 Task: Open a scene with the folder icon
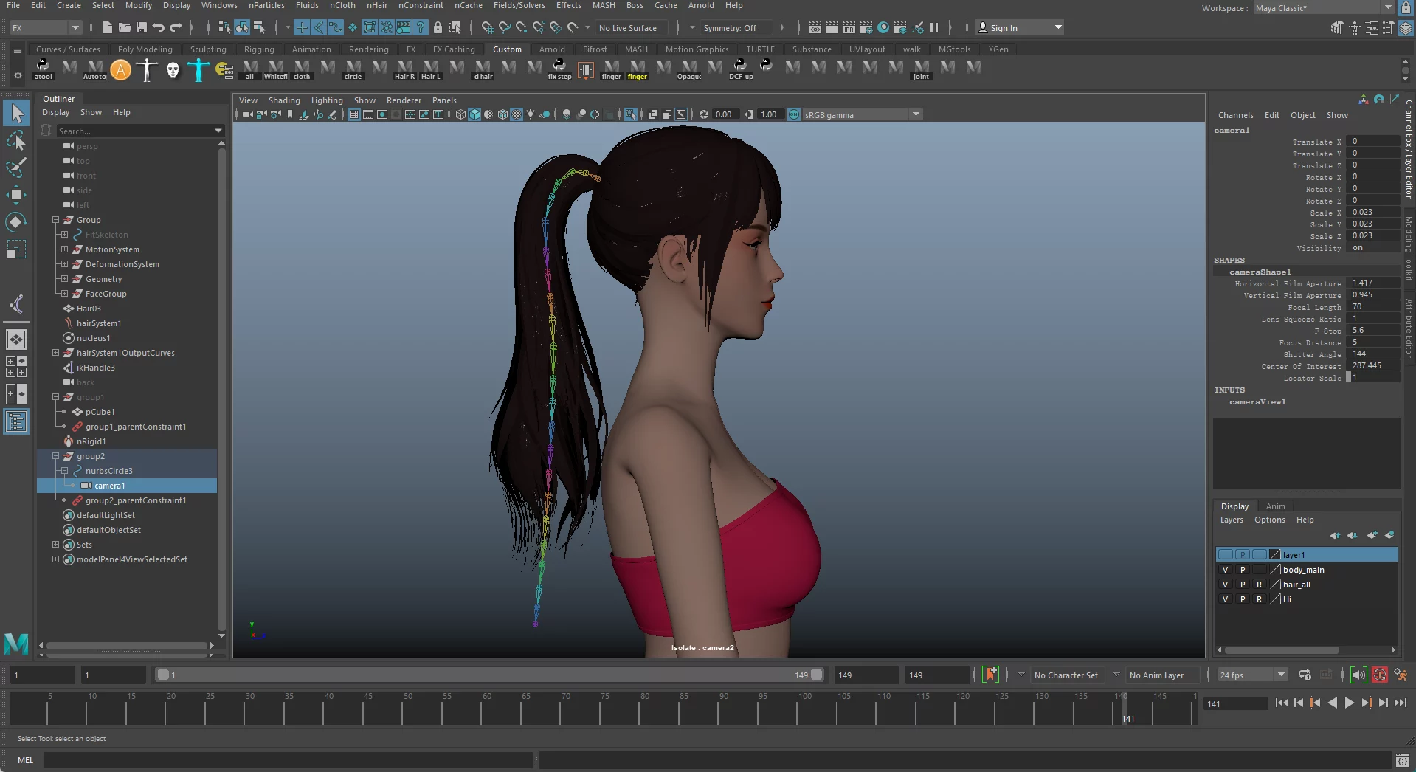coord(125,27)
